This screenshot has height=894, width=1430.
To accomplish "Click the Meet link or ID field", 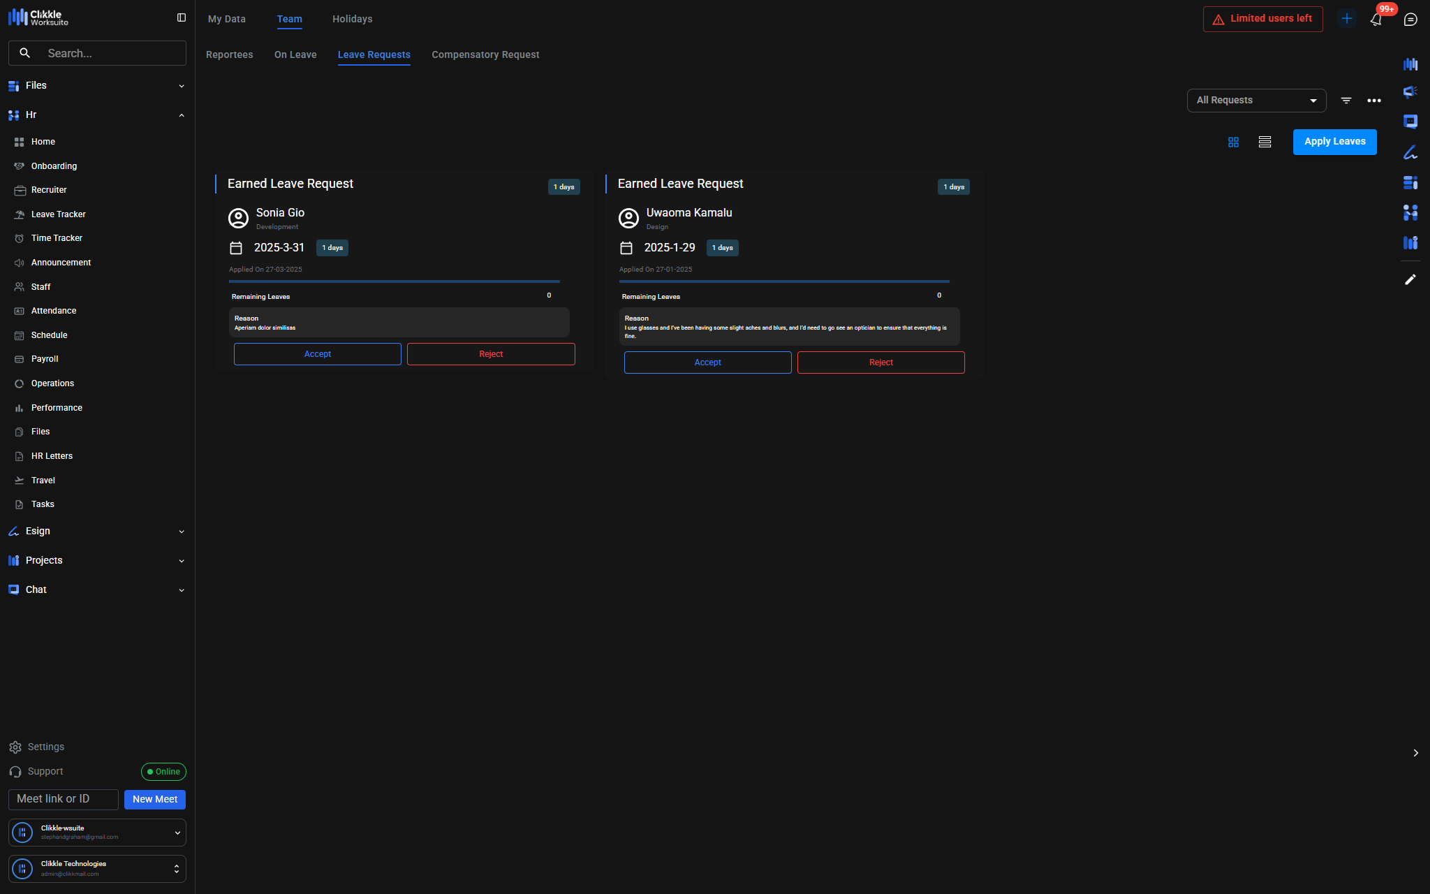I will point(64,799).
